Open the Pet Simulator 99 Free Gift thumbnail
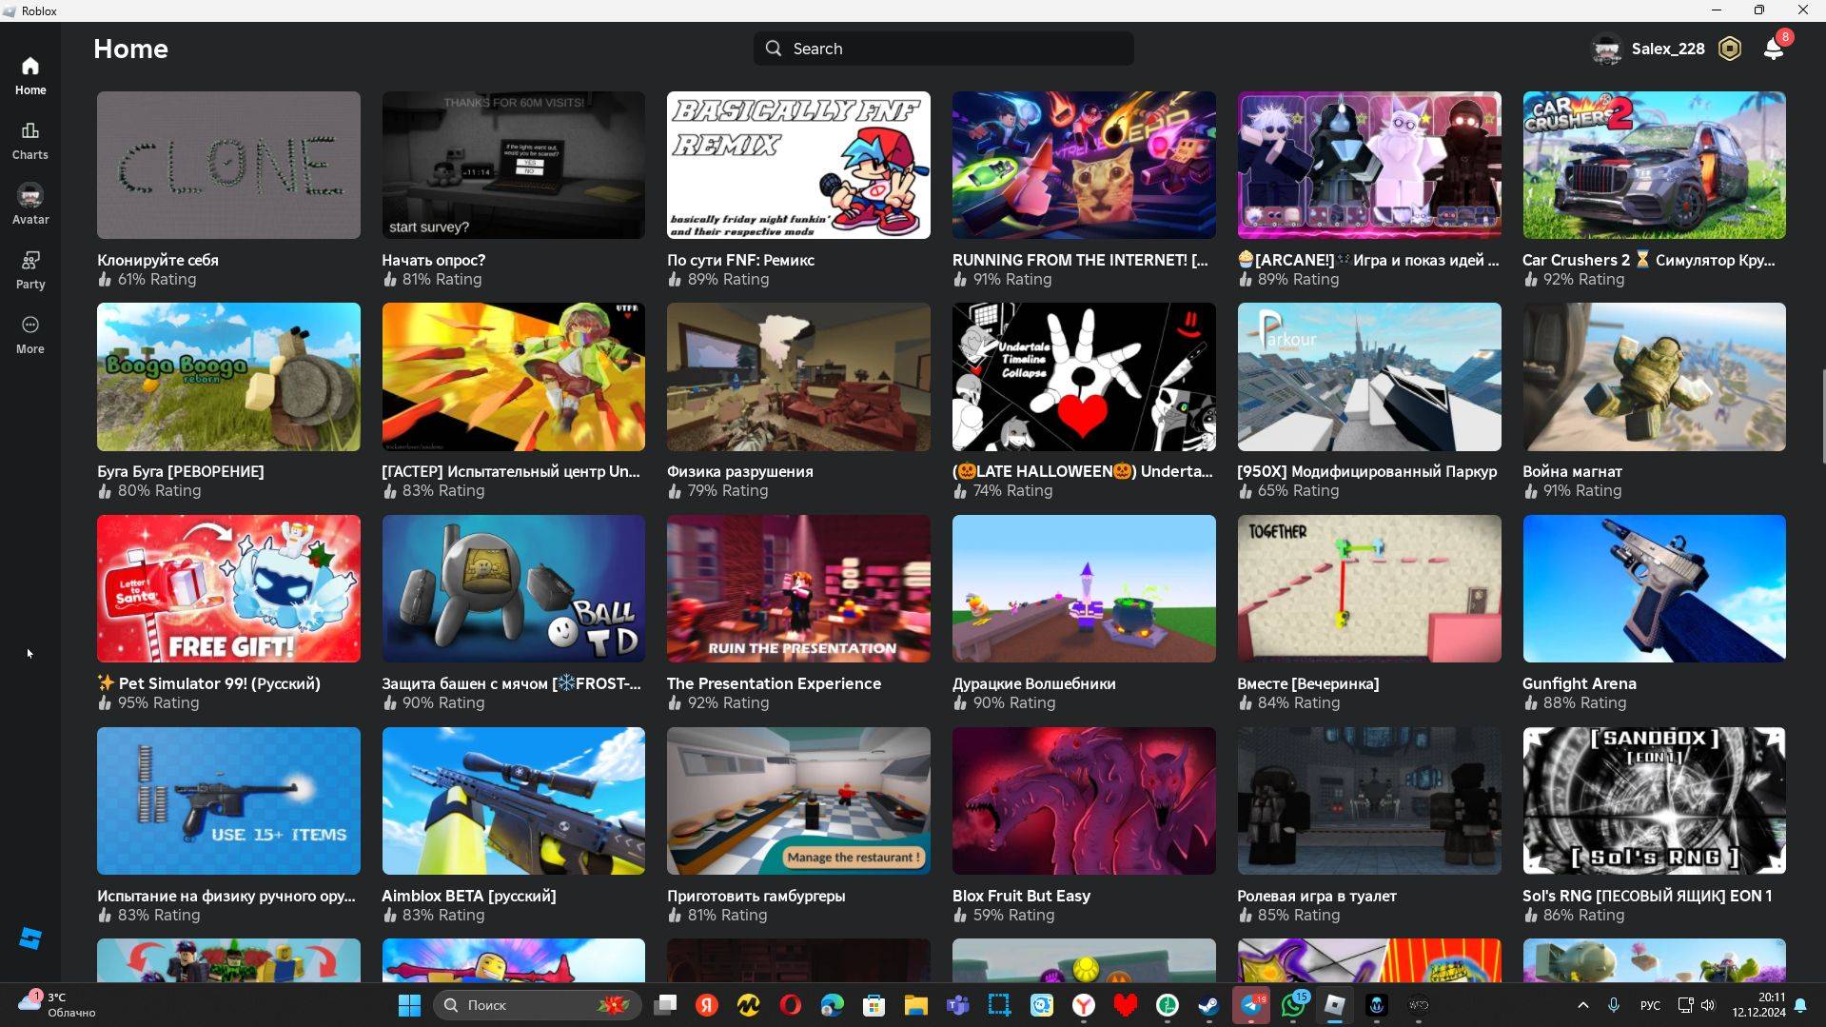The width and height of the screenshot is (1826, 1027). click(228, 589)
